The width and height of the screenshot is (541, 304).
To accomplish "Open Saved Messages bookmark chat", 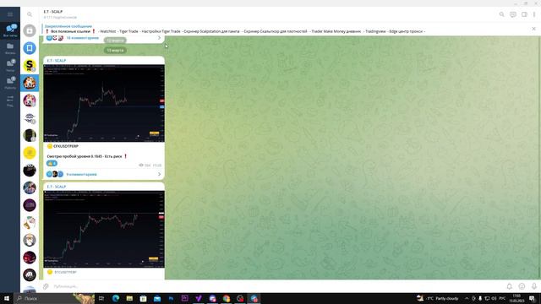I will coord(30,48).
